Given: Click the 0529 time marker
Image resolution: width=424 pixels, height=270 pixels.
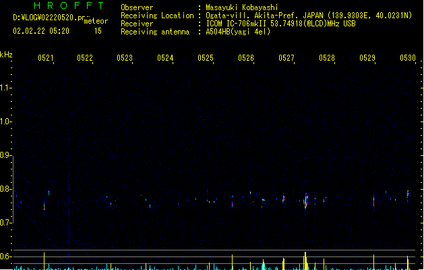Looking at the screenshot, I should point(367,57).
